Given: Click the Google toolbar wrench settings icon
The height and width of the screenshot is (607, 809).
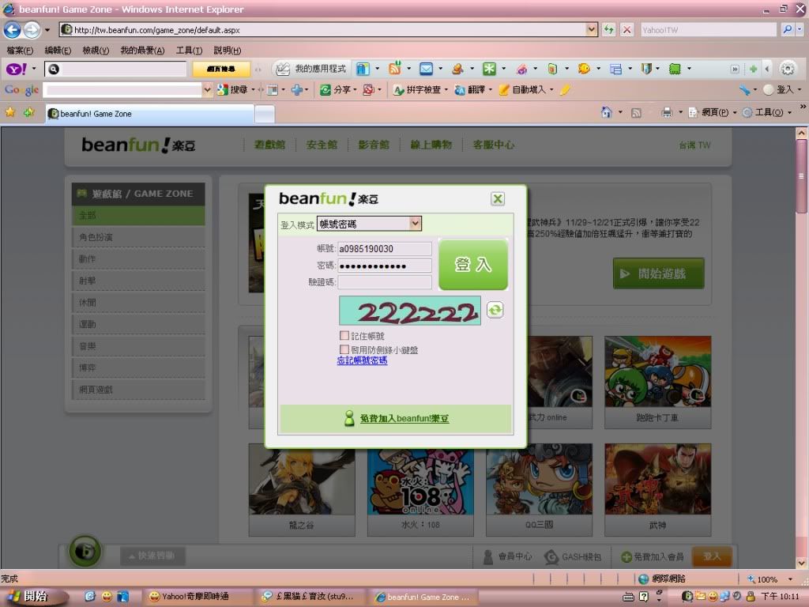Looking at the screenshot, I should (x=744, y=90).
